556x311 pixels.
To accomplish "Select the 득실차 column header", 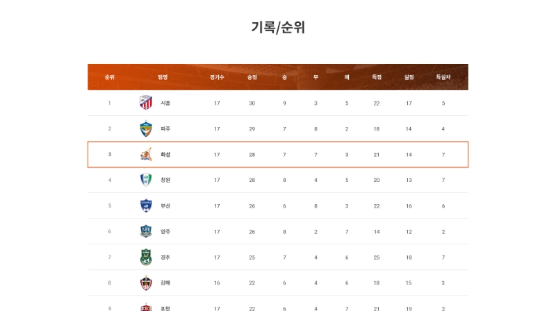I will tap(443, 77).
